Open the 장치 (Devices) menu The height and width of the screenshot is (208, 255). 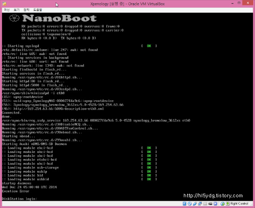(26, 10)
